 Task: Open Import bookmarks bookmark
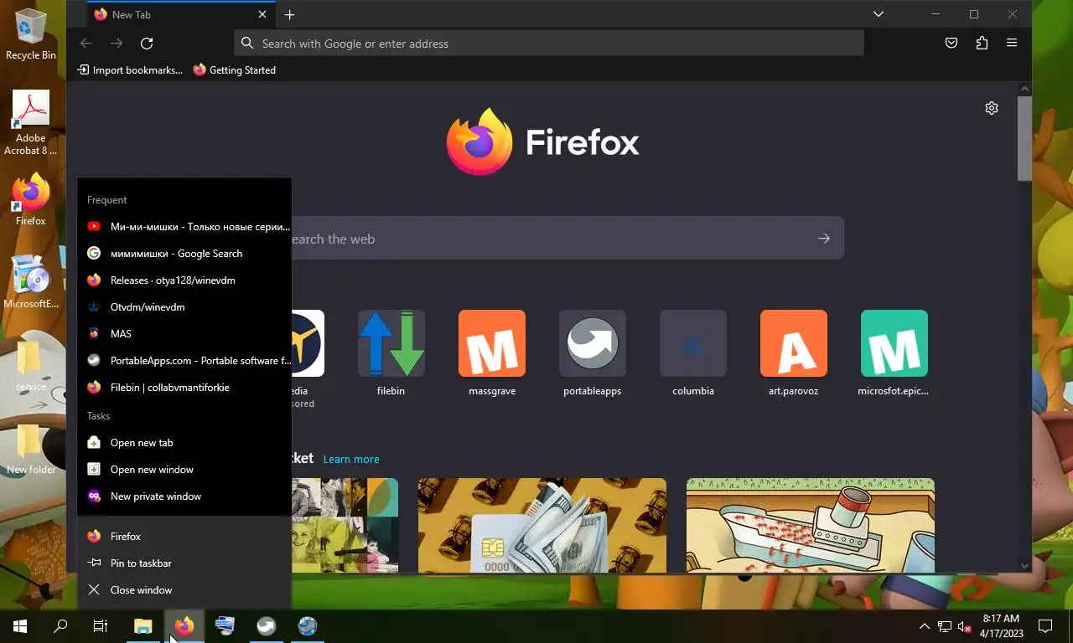click(x=130, y=70)
